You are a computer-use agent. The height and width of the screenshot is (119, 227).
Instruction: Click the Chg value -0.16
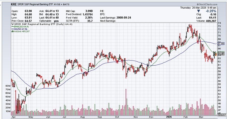pyautogui.click(x=213, y=14)
